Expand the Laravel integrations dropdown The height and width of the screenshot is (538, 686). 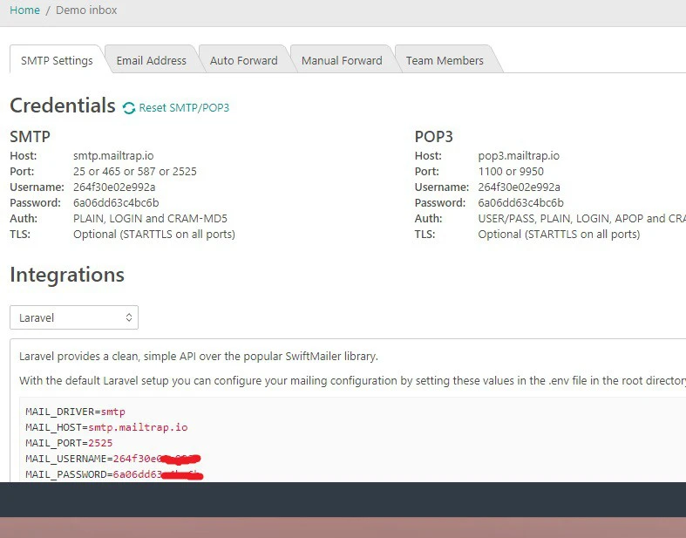(74, 317)
